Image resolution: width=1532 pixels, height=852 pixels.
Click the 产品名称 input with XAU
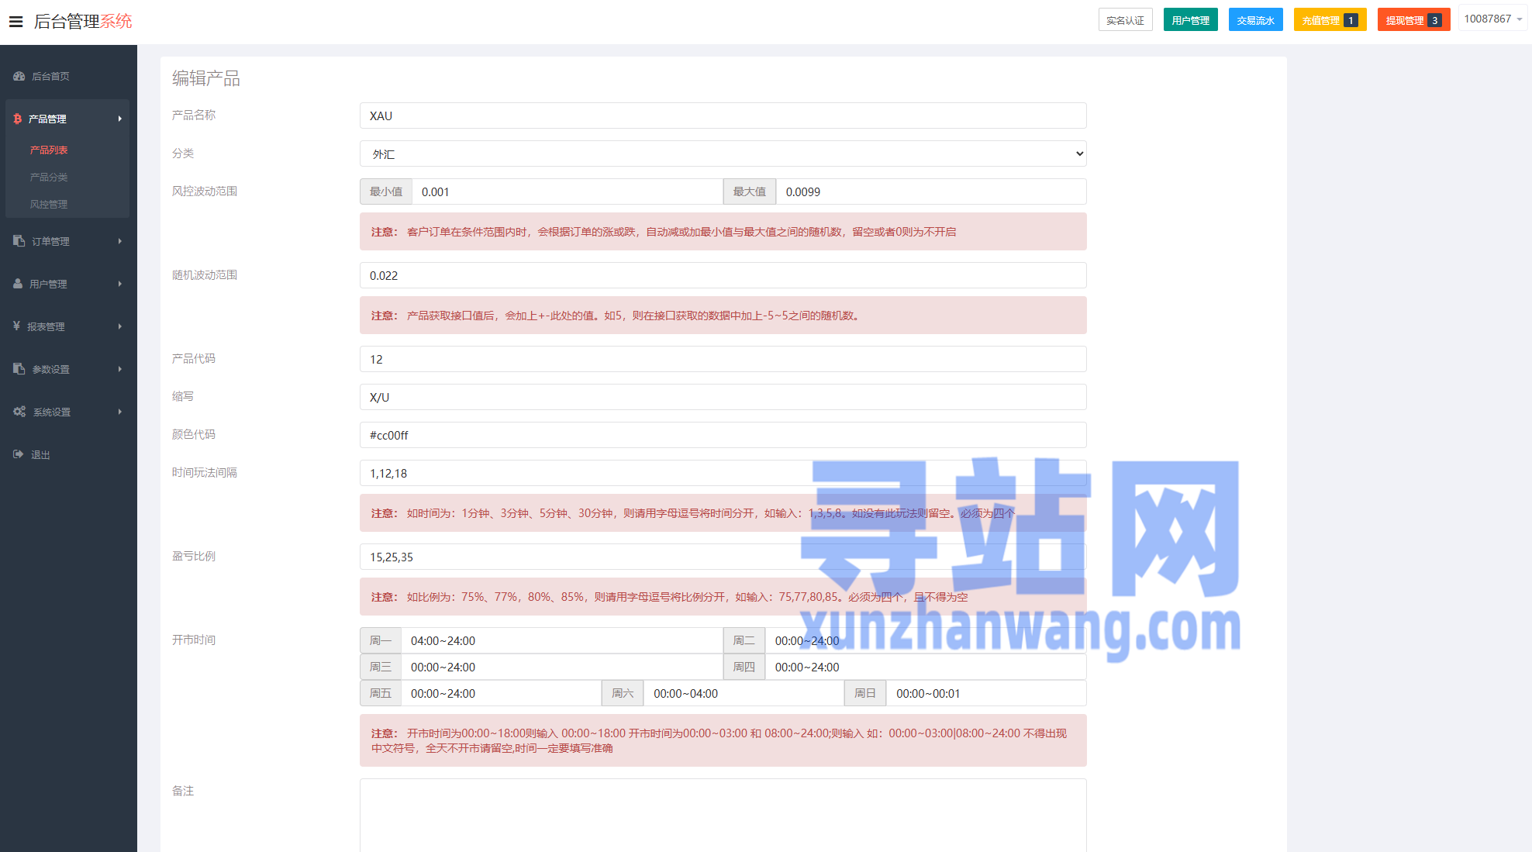723,116
